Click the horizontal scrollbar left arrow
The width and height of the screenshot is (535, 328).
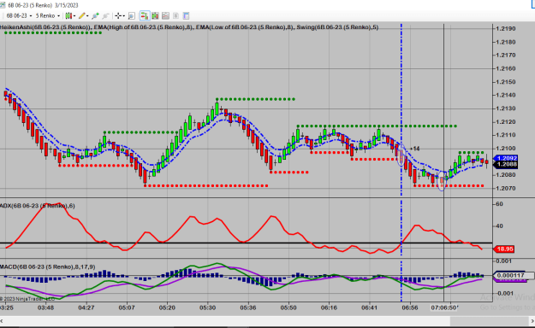pos(2,321)
